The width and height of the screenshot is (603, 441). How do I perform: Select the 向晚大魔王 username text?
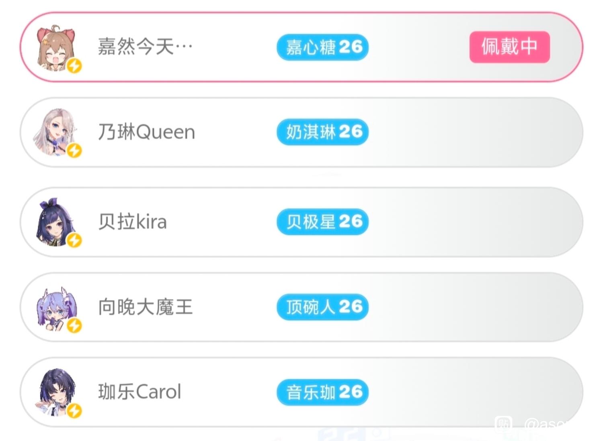coord(146,307)
